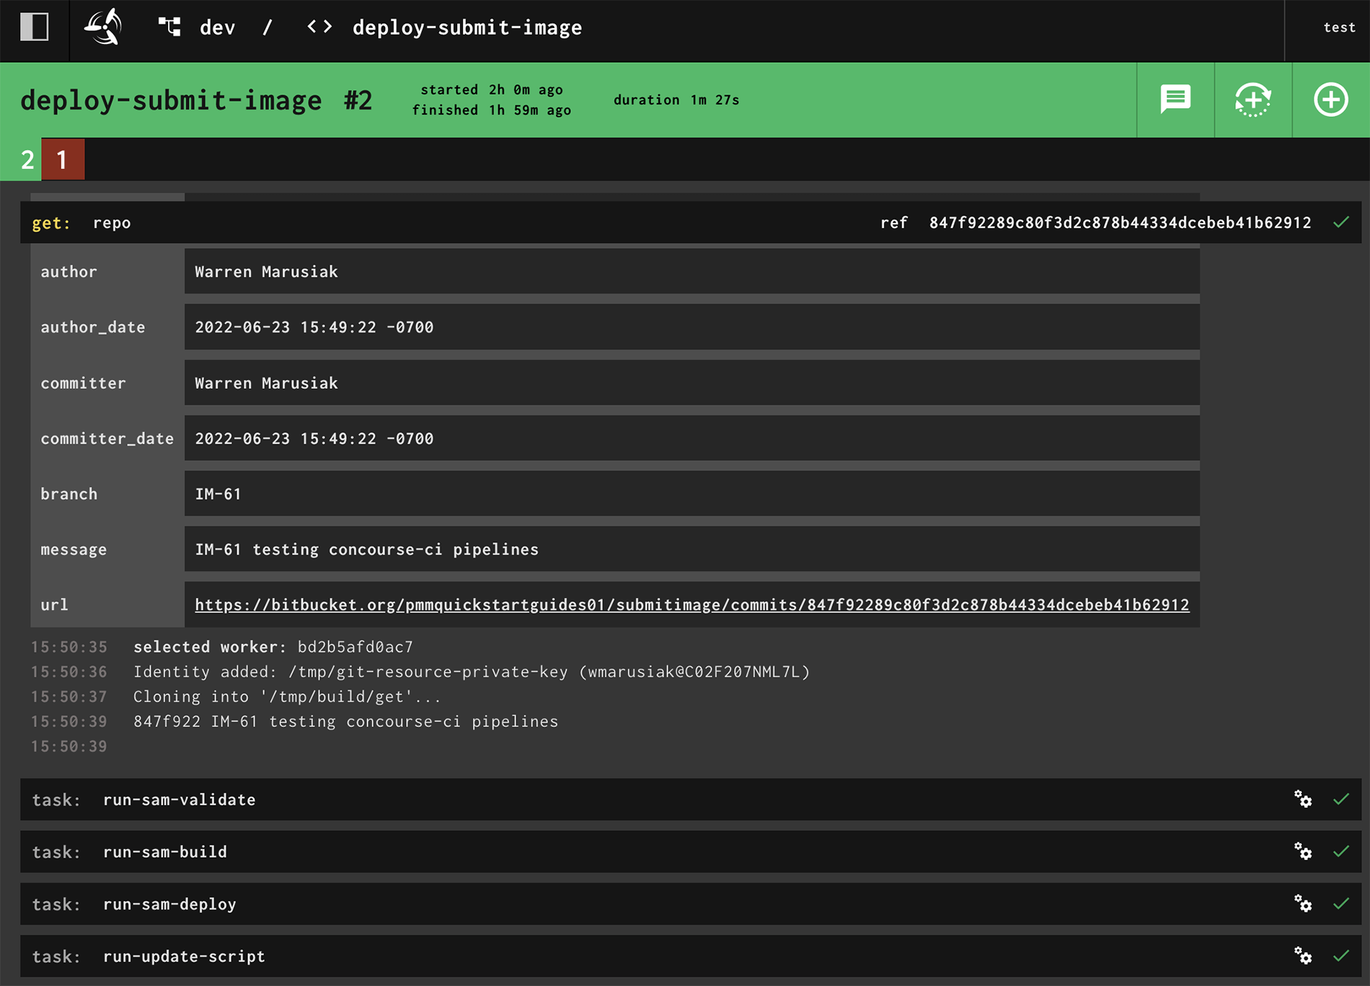Click gears icon on run-sam-validate task
Screen dimensions: 1370x986
[x=1302, y=799]
